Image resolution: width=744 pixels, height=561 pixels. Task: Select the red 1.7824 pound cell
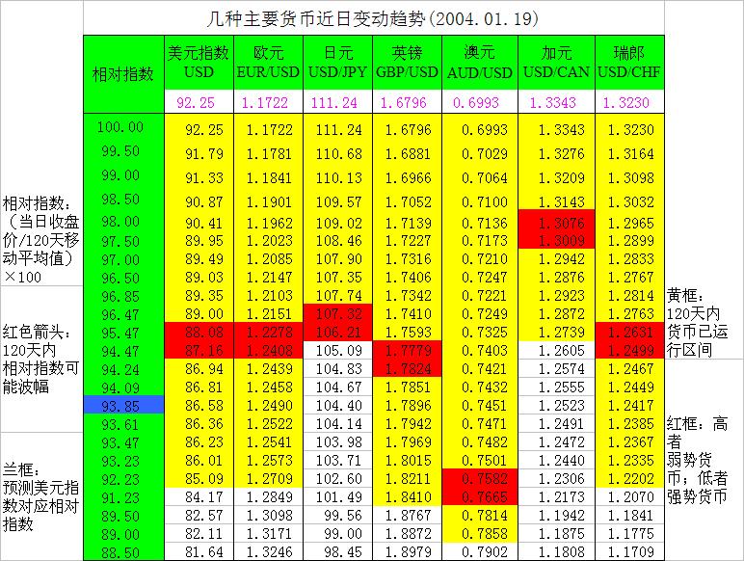407,368
